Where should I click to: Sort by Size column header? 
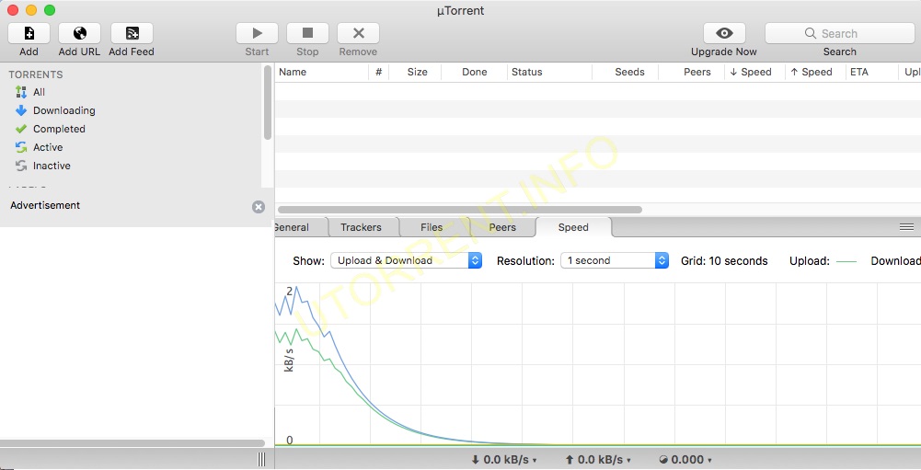415,73
